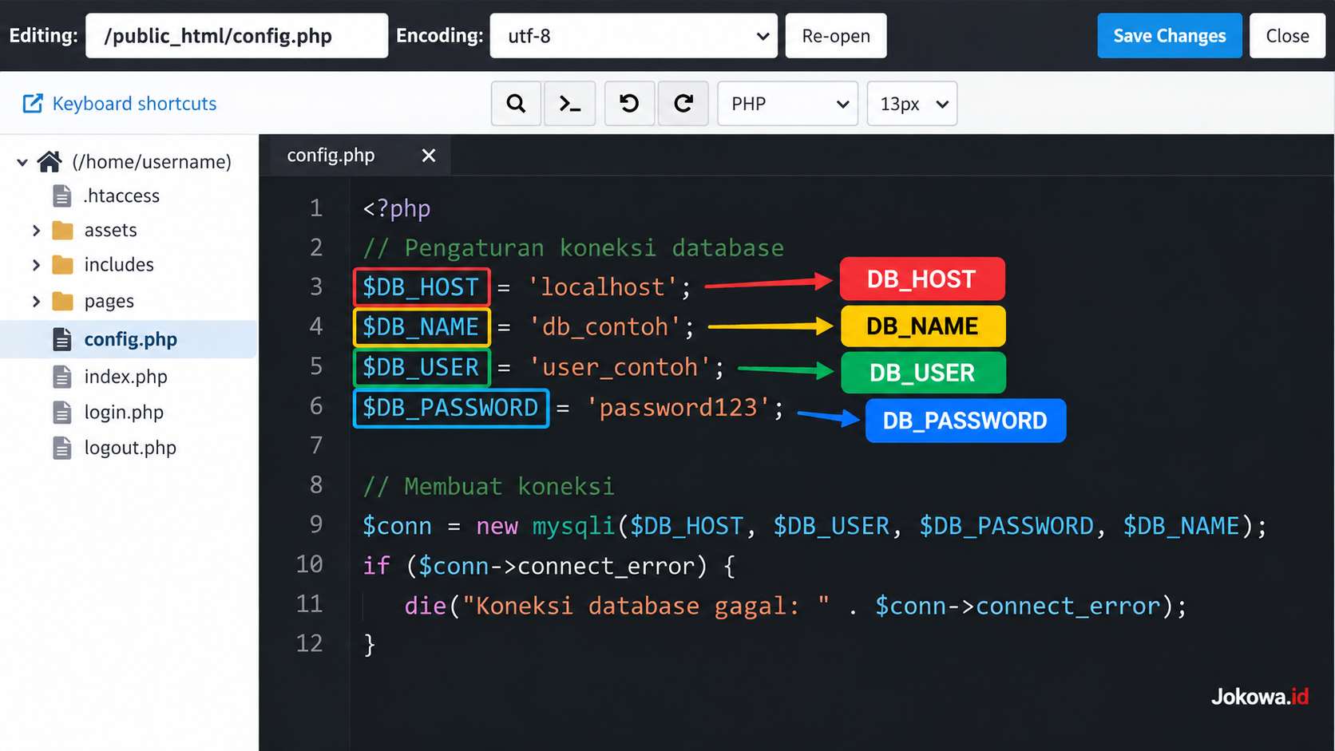1335x751 pixels.
Task: Click the assets folder icon
Action: click(x=62, y=231)
